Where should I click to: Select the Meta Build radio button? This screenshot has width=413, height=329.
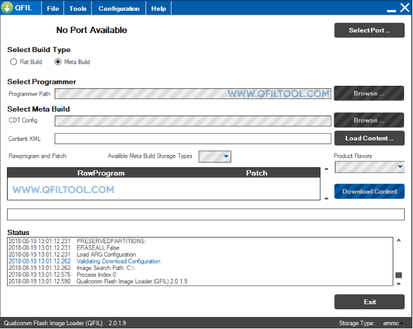58,62
